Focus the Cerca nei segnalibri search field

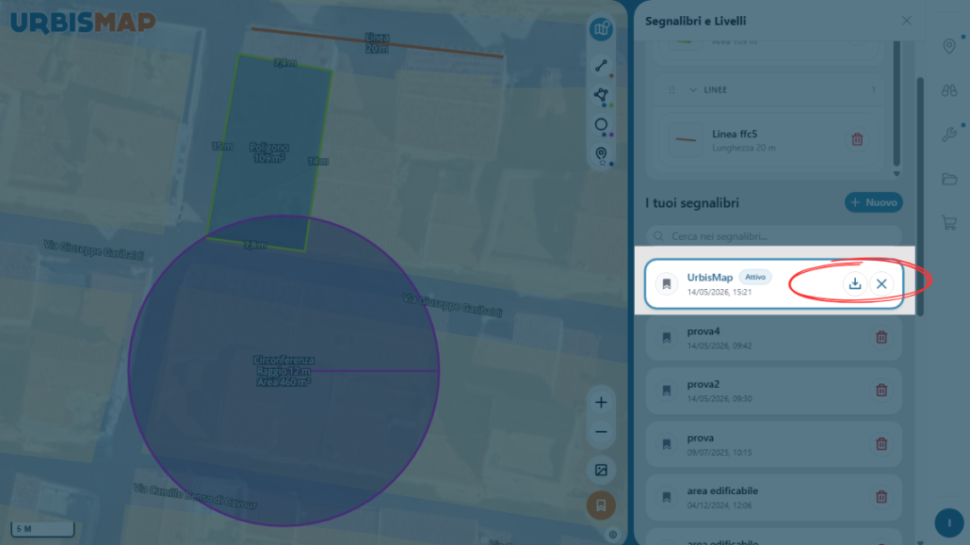773,236
